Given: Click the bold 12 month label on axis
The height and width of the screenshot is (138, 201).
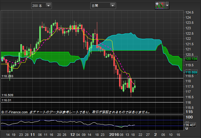Looking at the screenshot, I should [72, 134].
